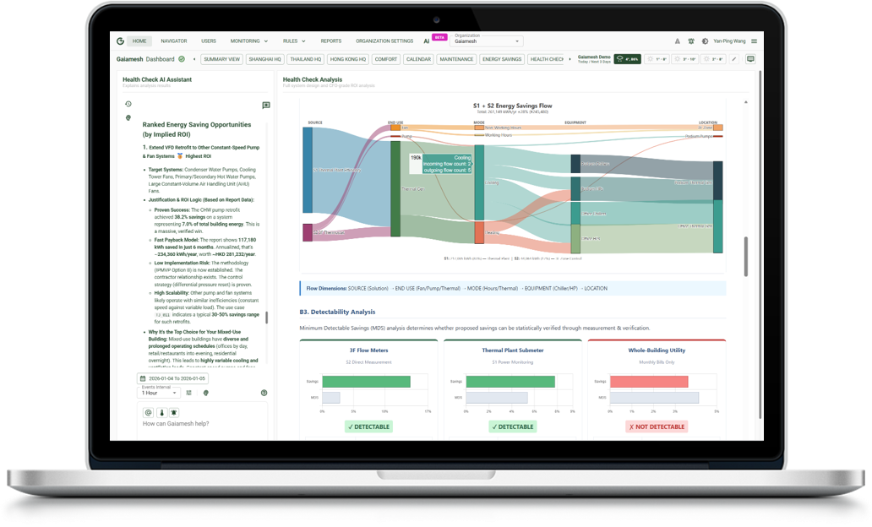
Task: Go to the HOME menu item
Action: pyautogui.click(x=139, y=41)
